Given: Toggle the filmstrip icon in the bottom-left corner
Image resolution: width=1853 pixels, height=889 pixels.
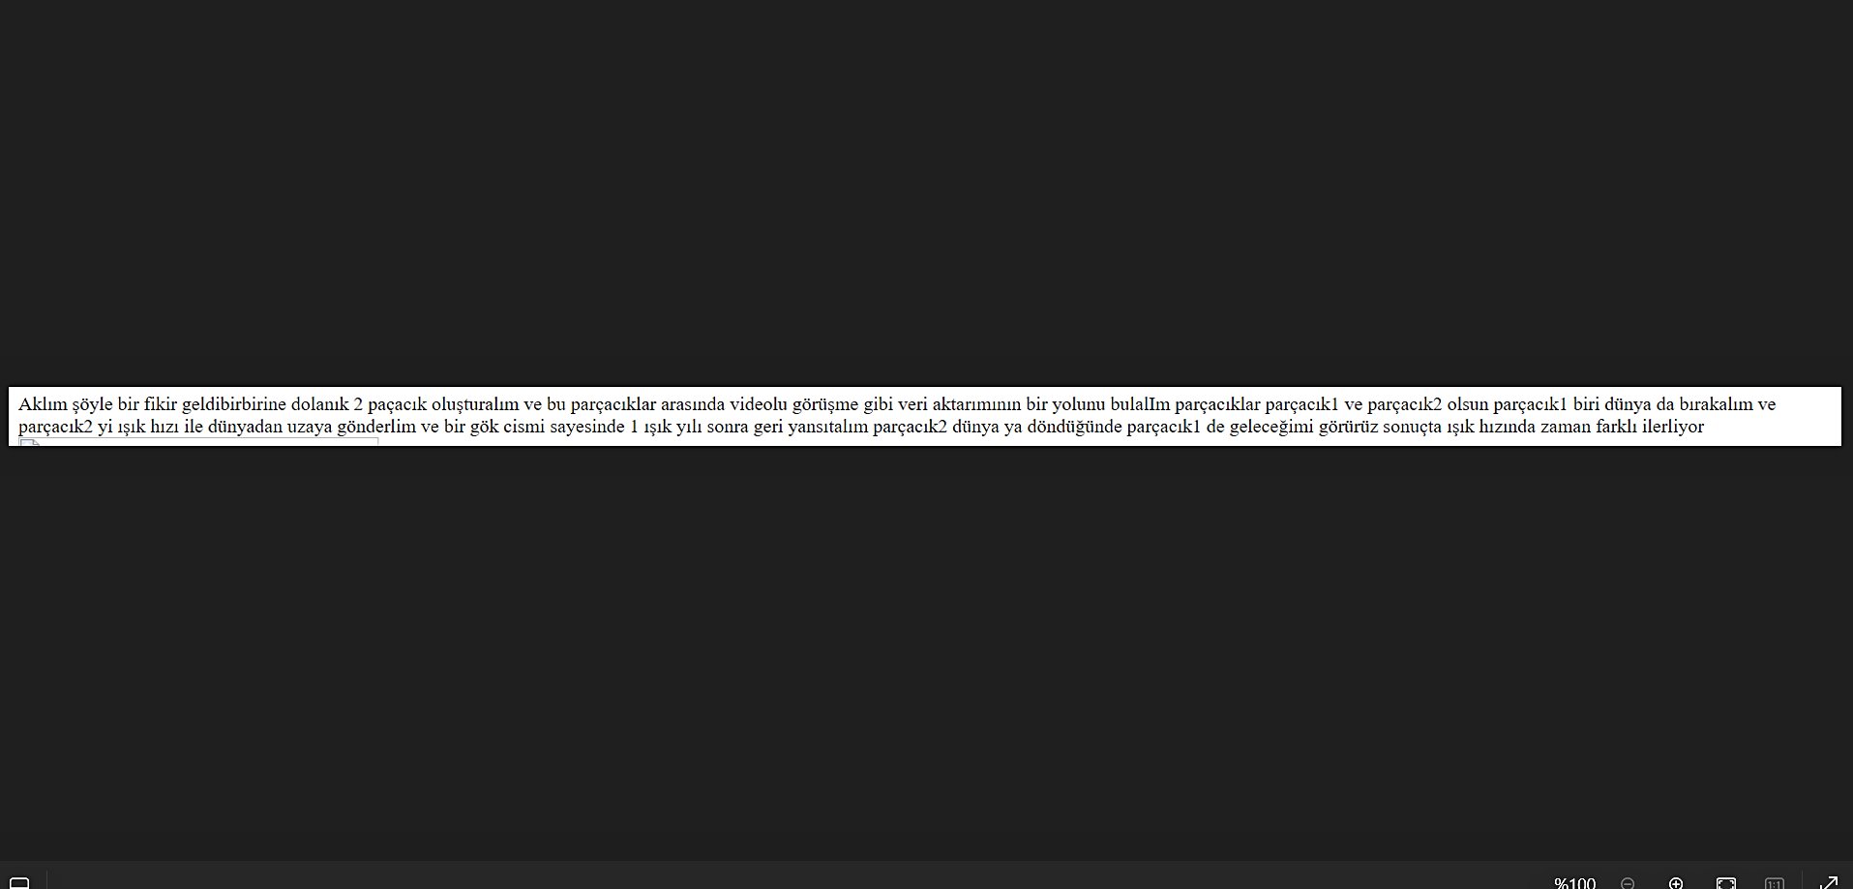Looking at the screenshot, I should 19,883.
